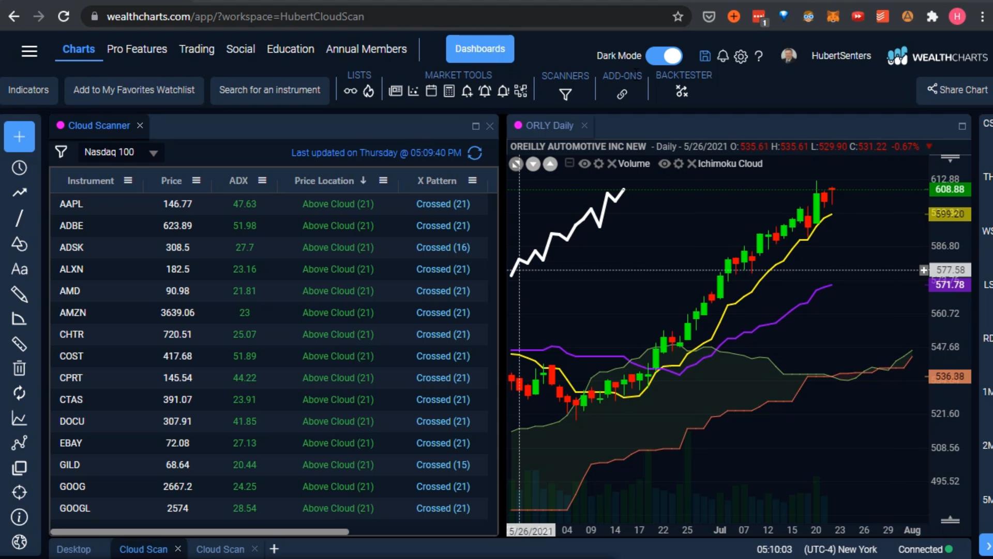Open the help question mark icon

pyautogui.click(x=759, y=56)
